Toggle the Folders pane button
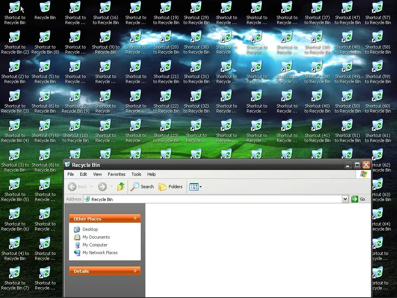 tap(171, 187)
